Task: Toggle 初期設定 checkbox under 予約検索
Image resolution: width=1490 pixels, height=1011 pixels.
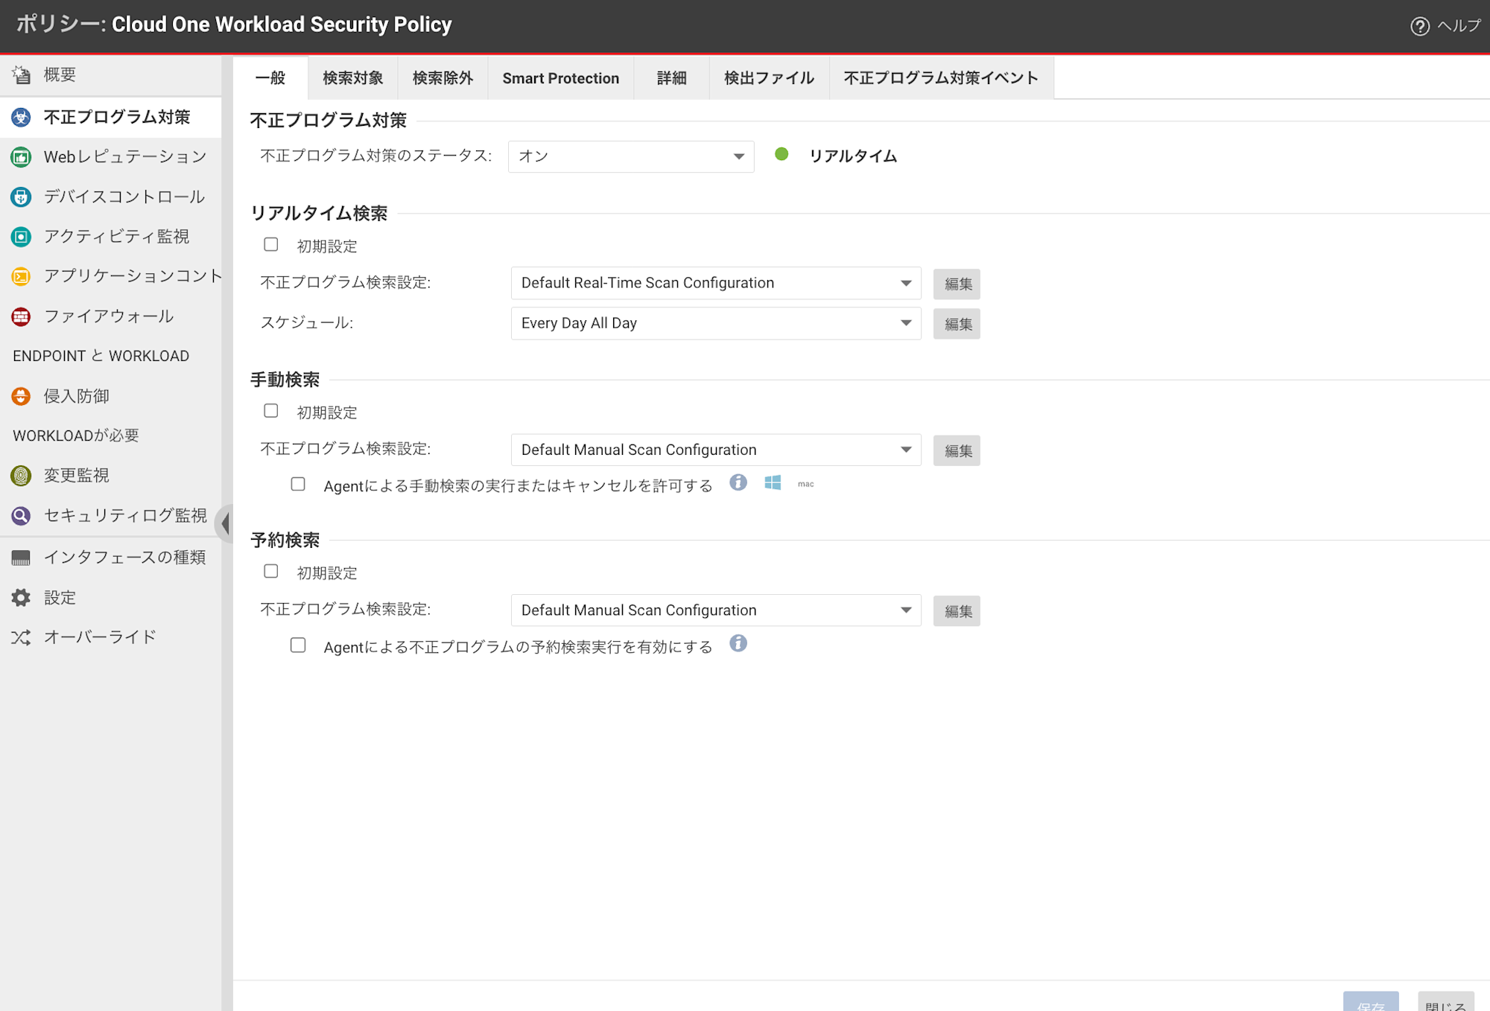Action: (271, 571)
